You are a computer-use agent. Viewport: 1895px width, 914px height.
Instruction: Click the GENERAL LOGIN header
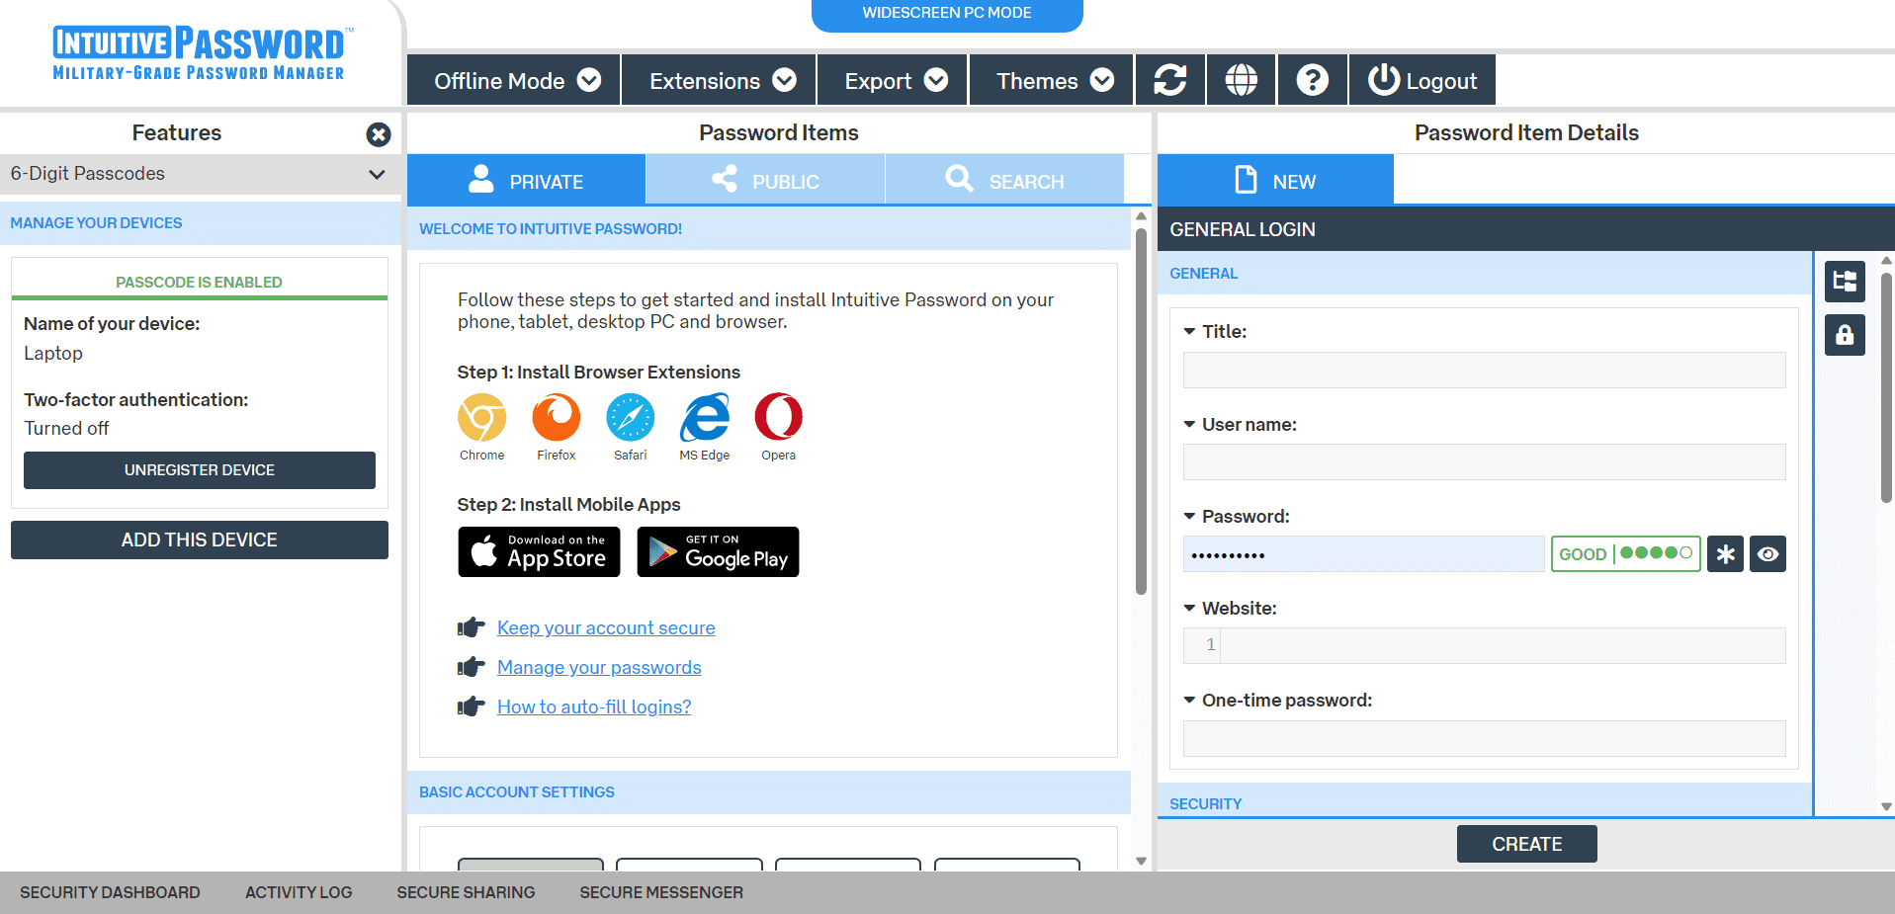(1525, 229)
